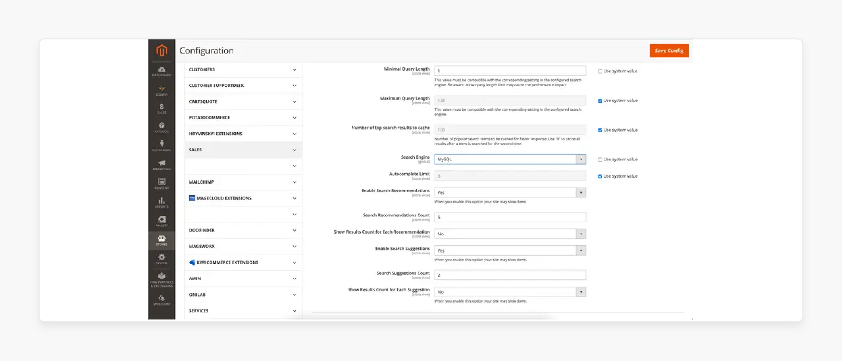Screen dimensions: 842x361
Task: Click the Configuration page heading
Action: coord(207,51)
